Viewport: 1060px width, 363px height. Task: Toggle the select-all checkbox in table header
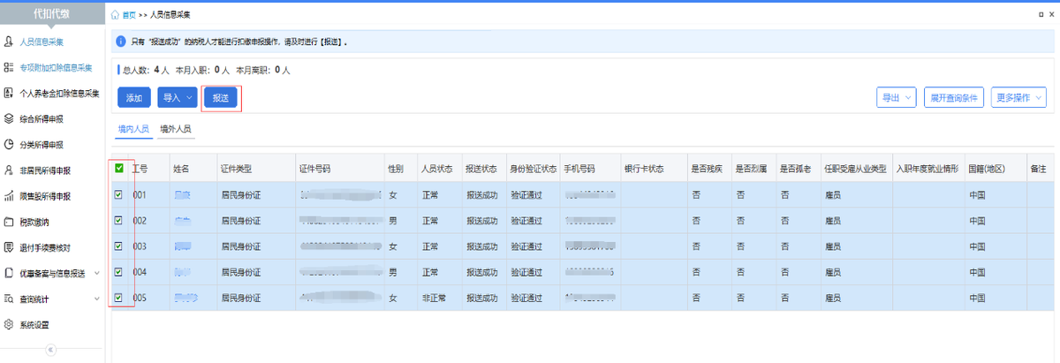[118, 168]
